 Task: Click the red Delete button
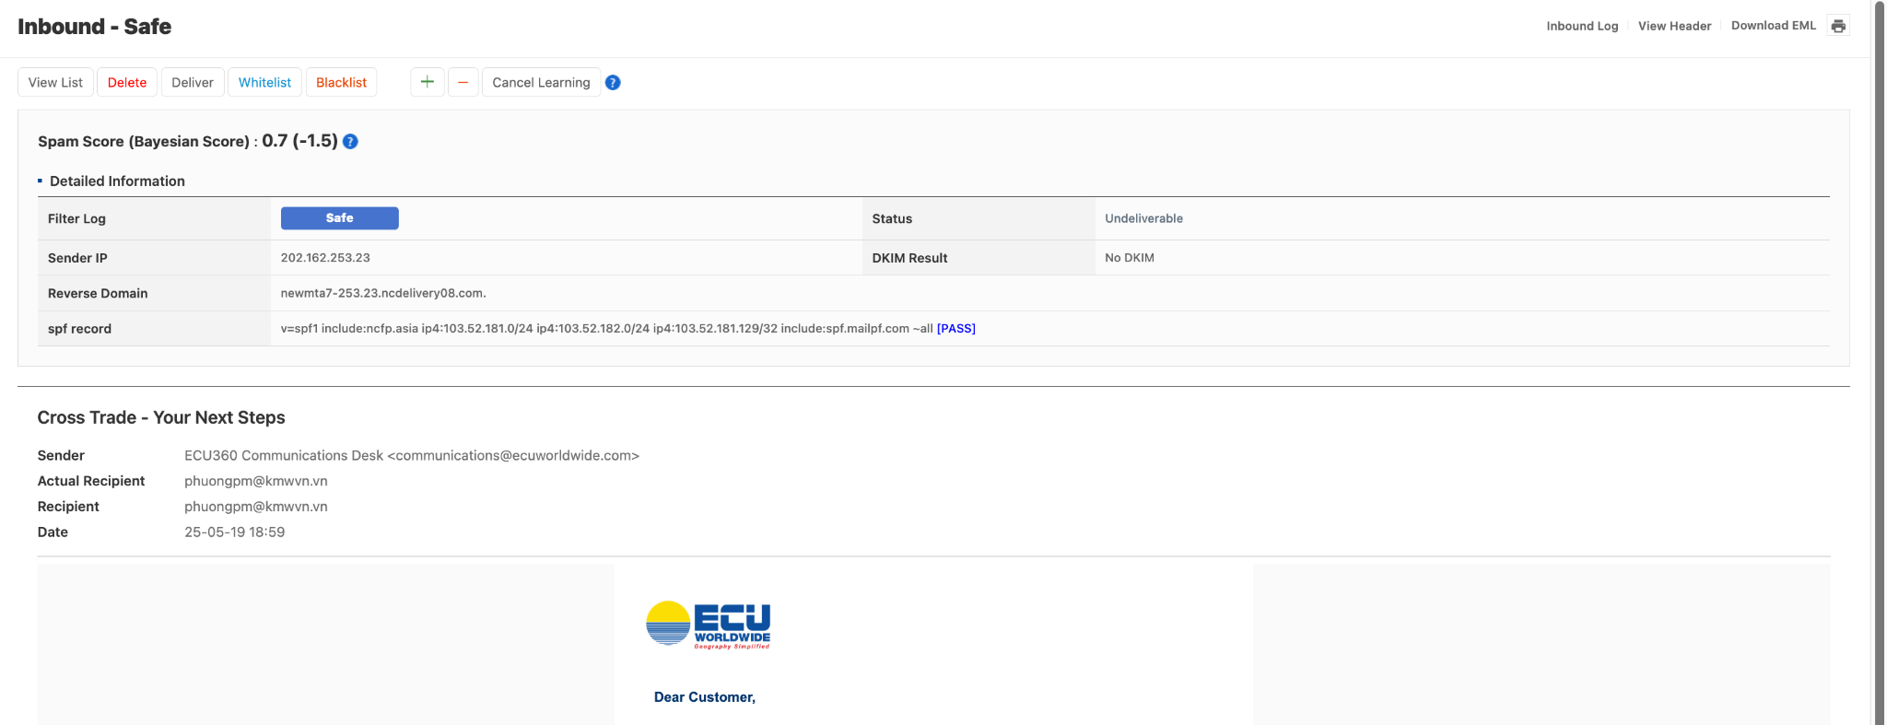pos(127,82)
